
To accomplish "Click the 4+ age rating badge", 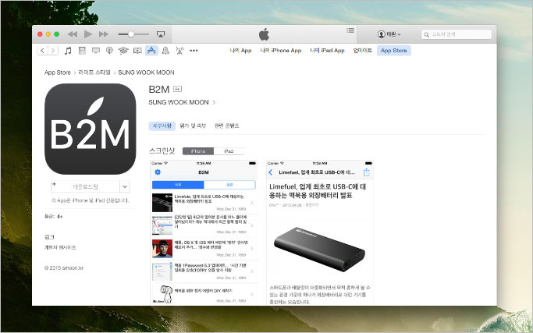I will (x=177, y=89).
